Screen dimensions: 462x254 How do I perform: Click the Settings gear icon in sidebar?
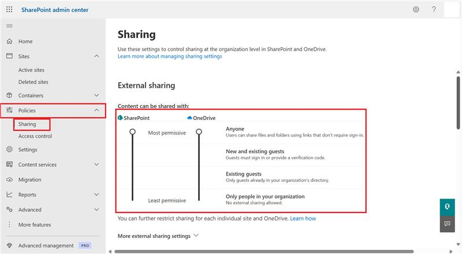[x=9, y=150]
